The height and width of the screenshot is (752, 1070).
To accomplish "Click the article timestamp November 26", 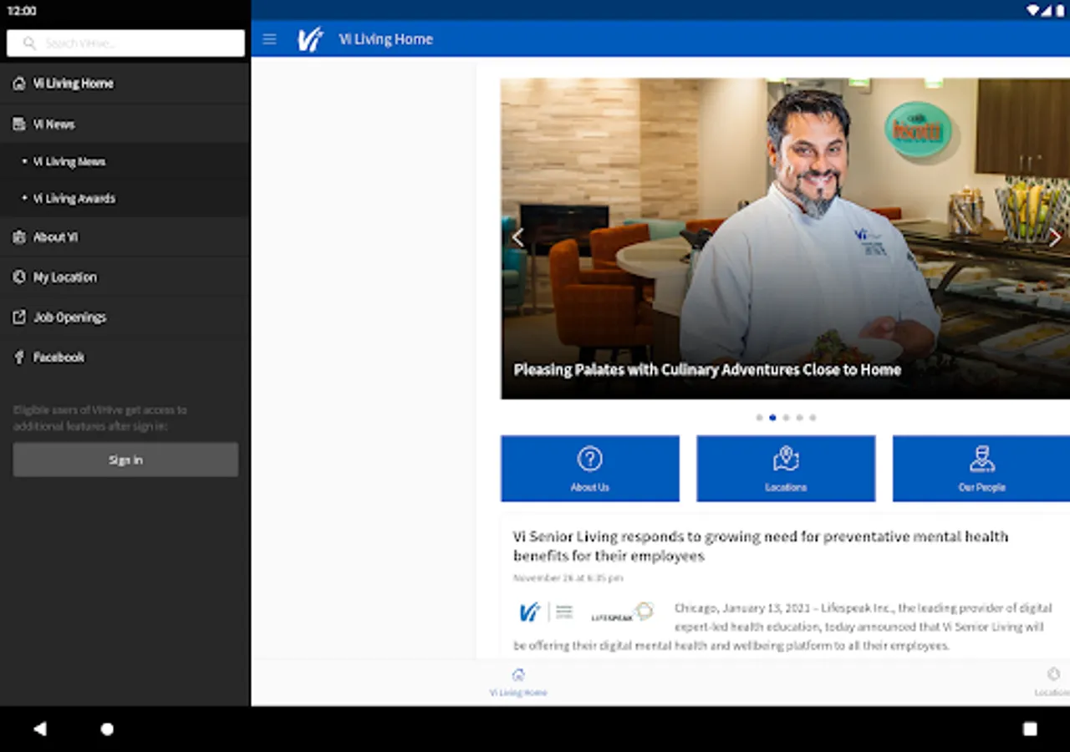I will [x=568, y=578].
